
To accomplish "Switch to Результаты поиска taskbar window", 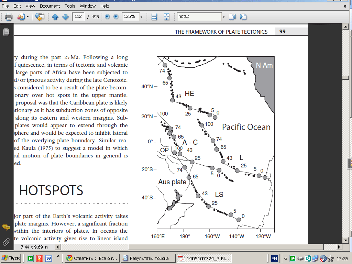I will point(147,258).
